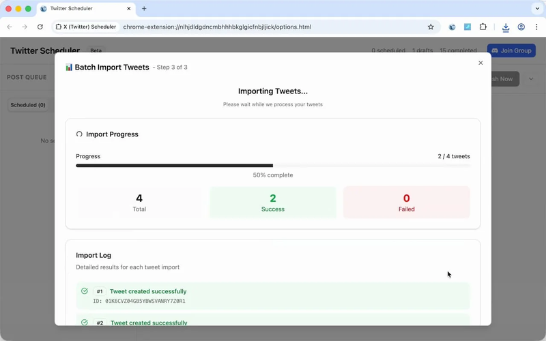The width and height of the screenshot is (546, 341).
Task: Click the import progress bar
Action: click(x=273, y=166)
